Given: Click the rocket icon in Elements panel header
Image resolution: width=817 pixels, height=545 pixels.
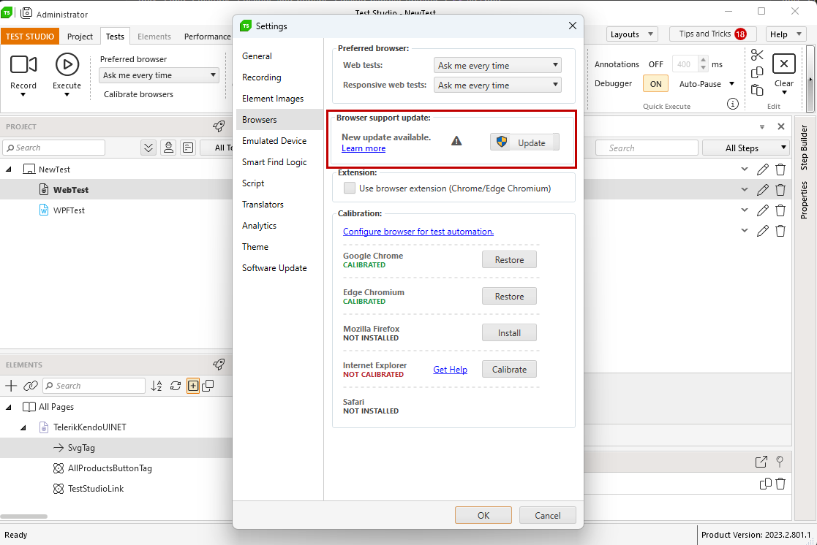Looking at the screenshot, I should [219, 365].
